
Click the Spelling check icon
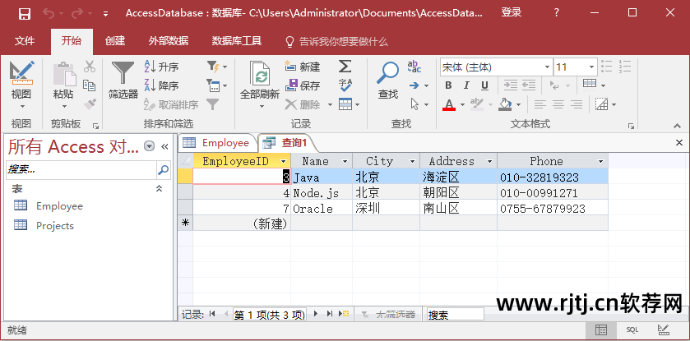345,85
